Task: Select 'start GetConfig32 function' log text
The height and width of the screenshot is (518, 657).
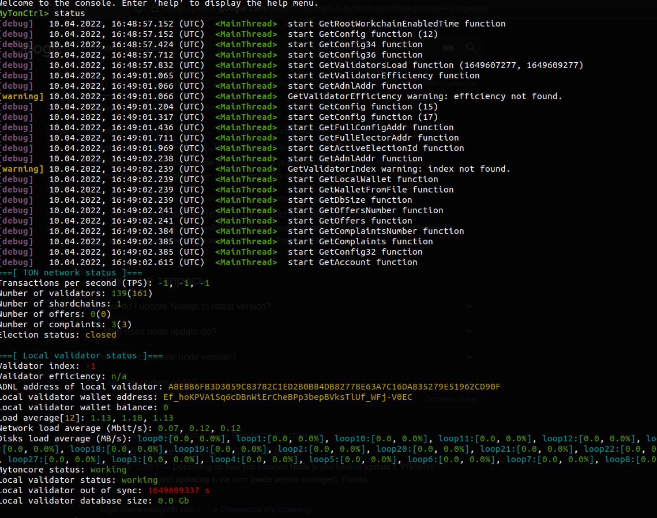Action: 355,252
